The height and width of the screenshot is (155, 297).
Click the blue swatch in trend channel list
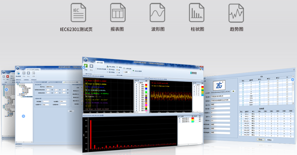pyautogui.click(x=146, y=89)
